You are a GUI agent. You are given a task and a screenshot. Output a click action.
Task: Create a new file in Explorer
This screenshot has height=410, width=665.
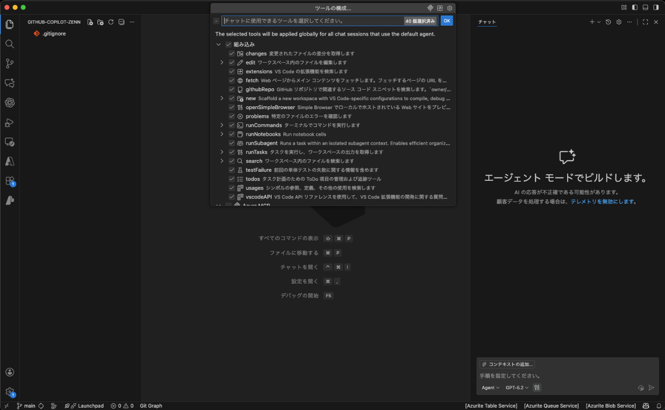coord(90,22)
